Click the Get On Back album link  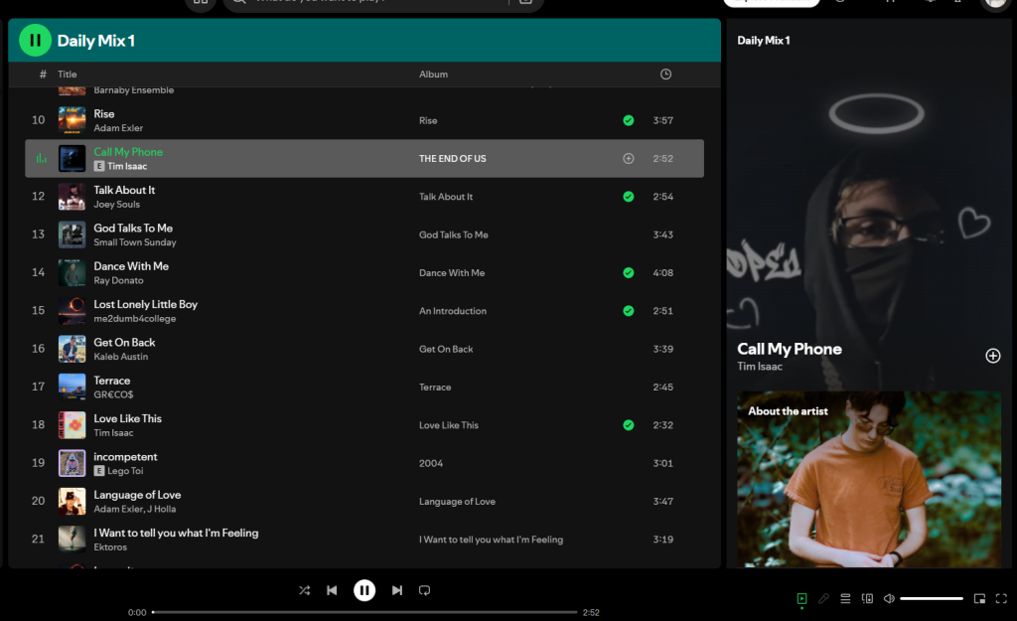click(x=446, y=349)
